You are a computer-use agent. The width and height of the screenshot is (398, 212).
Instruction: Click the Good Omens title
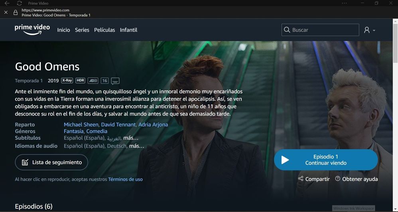[47, 67]
